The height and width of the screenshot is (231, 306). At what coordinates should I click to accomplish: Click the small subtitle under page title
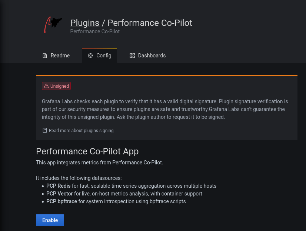[95, 31]
